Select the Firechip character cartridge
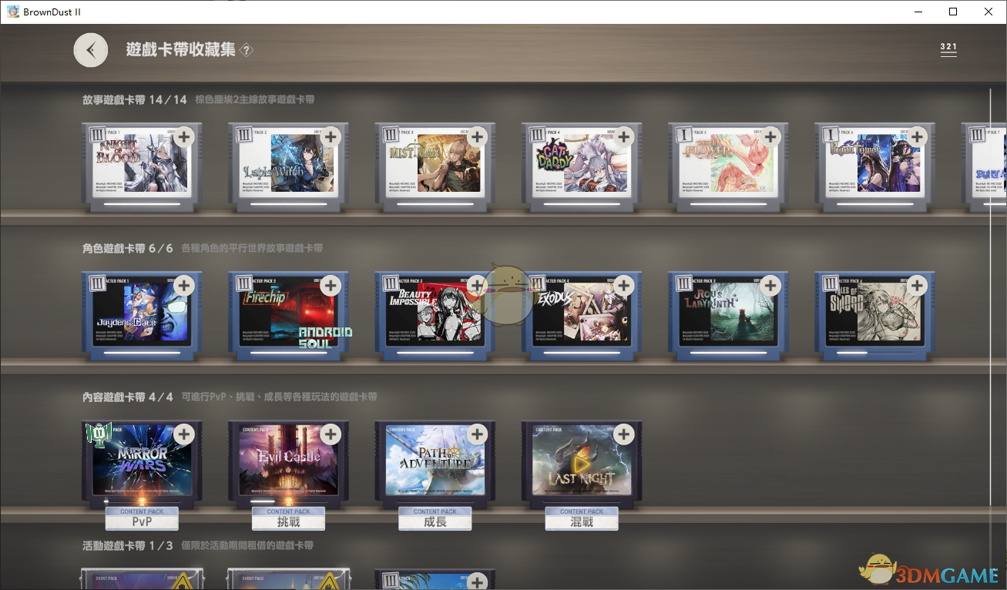This screenshot has width=1007, height=590. [x=289, y=315]
